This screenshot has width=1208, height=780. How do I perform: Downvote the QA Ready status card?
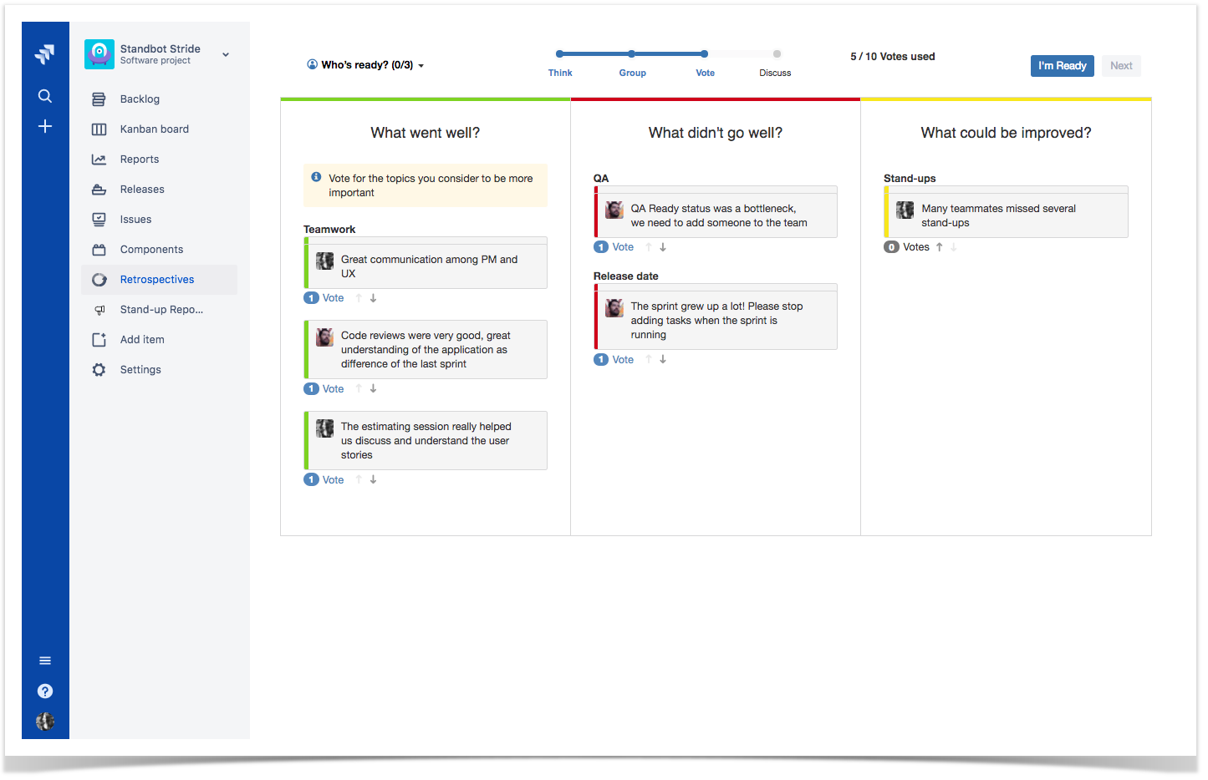pos(663,247)
